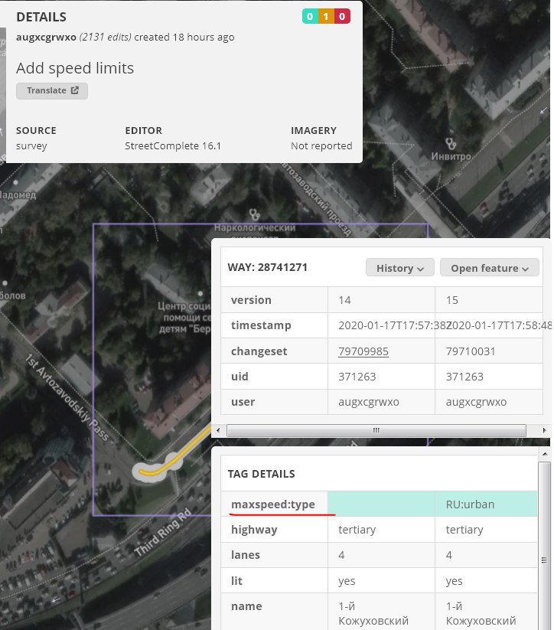
Task: Select the lanes tag key
Action: pos(246,555)
